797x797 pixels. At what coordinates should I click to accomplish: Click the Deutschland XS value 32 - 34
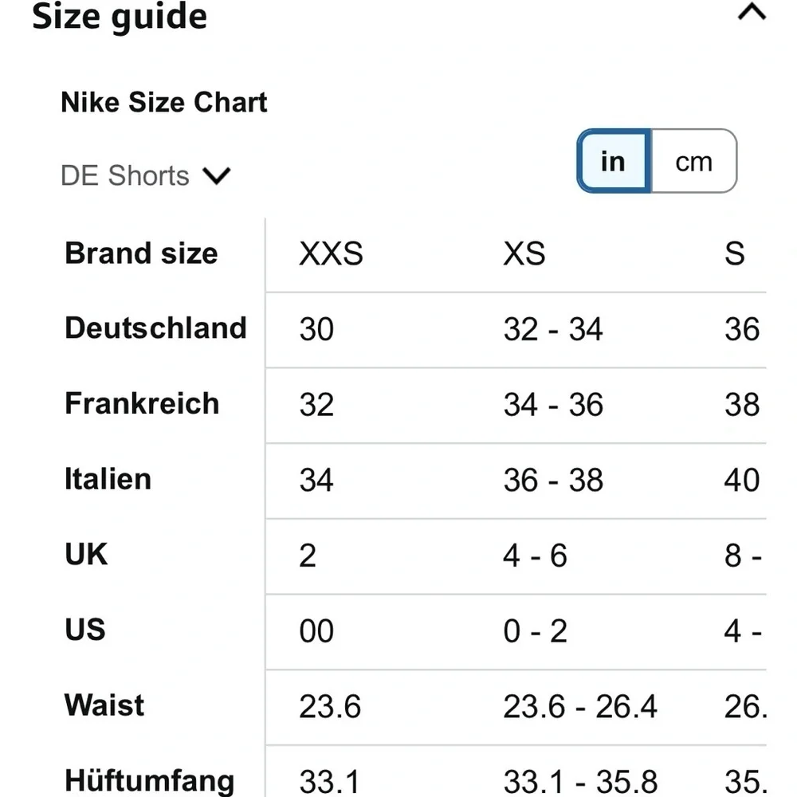click(553, 329)
